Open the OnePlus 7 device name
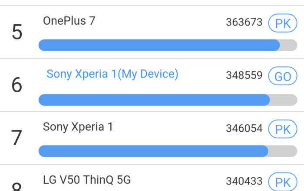The height and width of the screenshot is (191, 304). coord(69,21)
